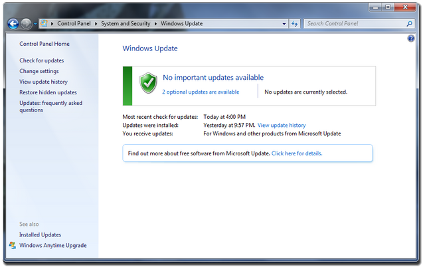Expand arrow after System and Security breadcrumb
Screen dimensions: 425x269
click(155, 24)
